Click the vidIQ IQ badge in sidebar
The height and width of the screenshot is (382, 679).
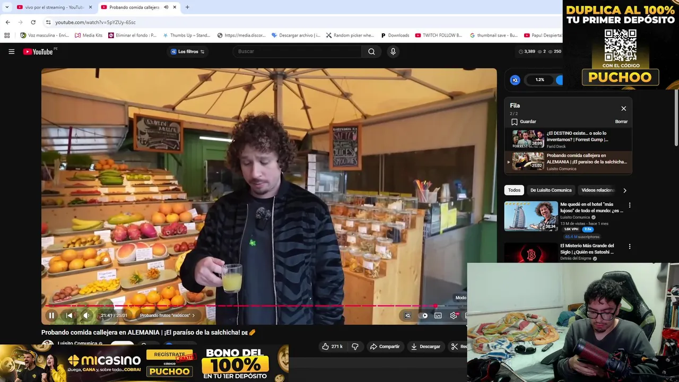click(515, 80)
